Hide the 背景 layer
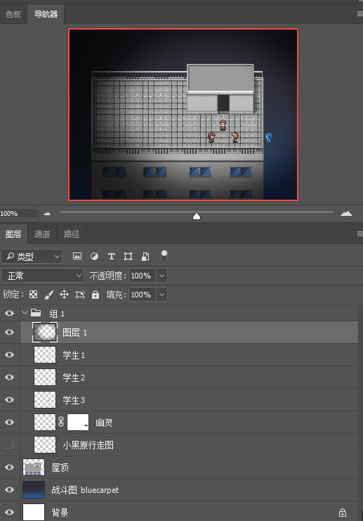The image size is (363, 521). click(10, 512)
